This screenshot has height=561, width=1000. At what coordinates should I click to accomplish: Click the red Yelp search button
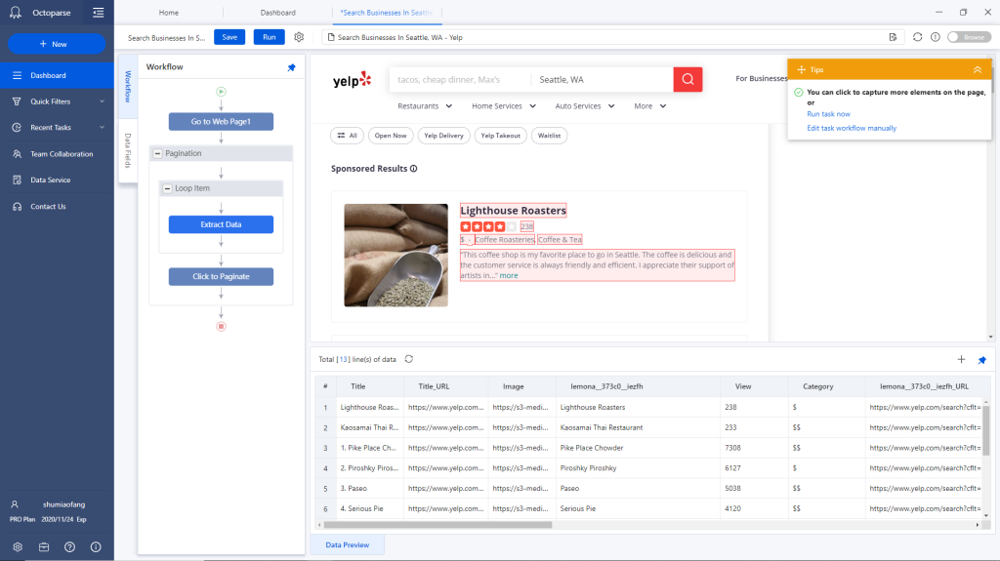click(x=687, y=79)
